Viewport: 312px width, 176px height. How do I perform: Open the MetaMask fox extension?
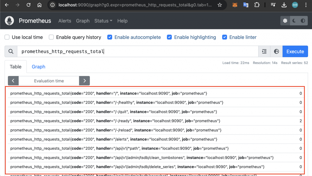point(235,5)
